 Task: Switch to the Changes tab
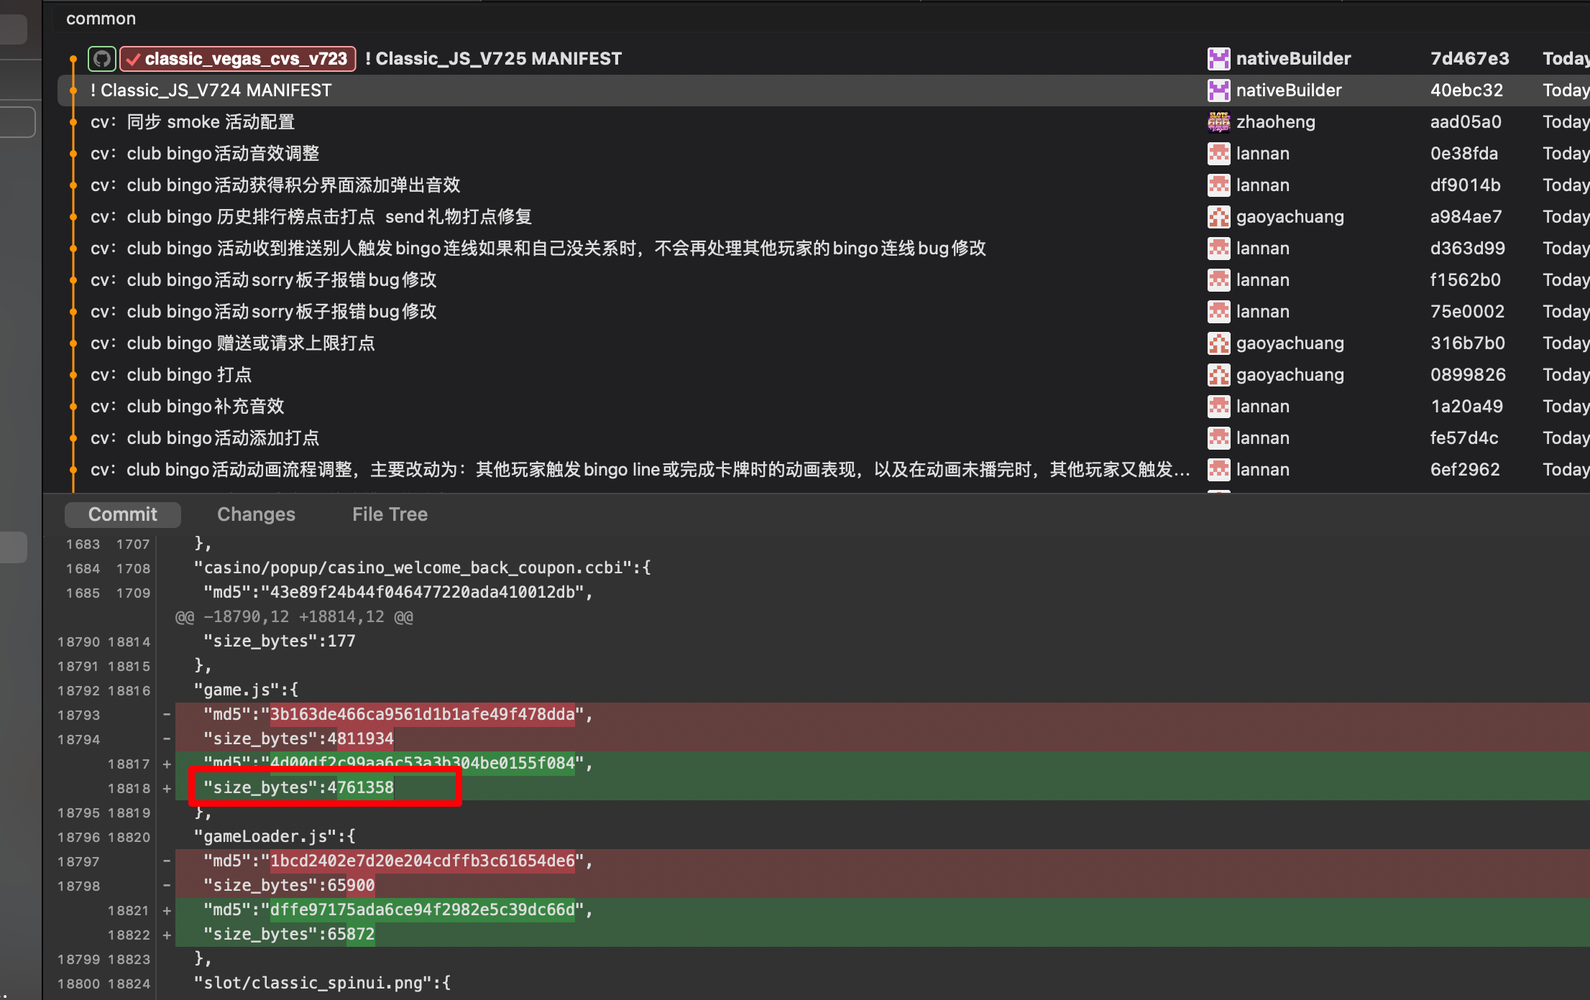point(256,514)
